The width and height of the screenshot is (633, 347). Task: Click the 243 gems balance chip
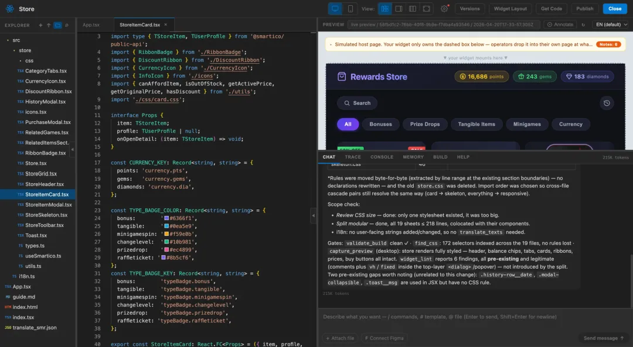[535, 77]
